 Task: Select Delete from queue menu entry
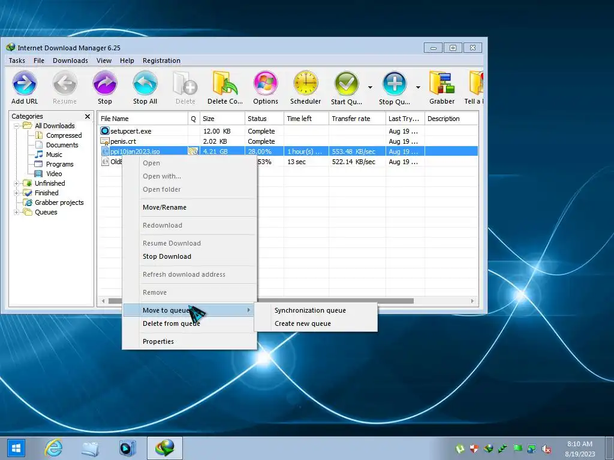[x=190, y=323]
